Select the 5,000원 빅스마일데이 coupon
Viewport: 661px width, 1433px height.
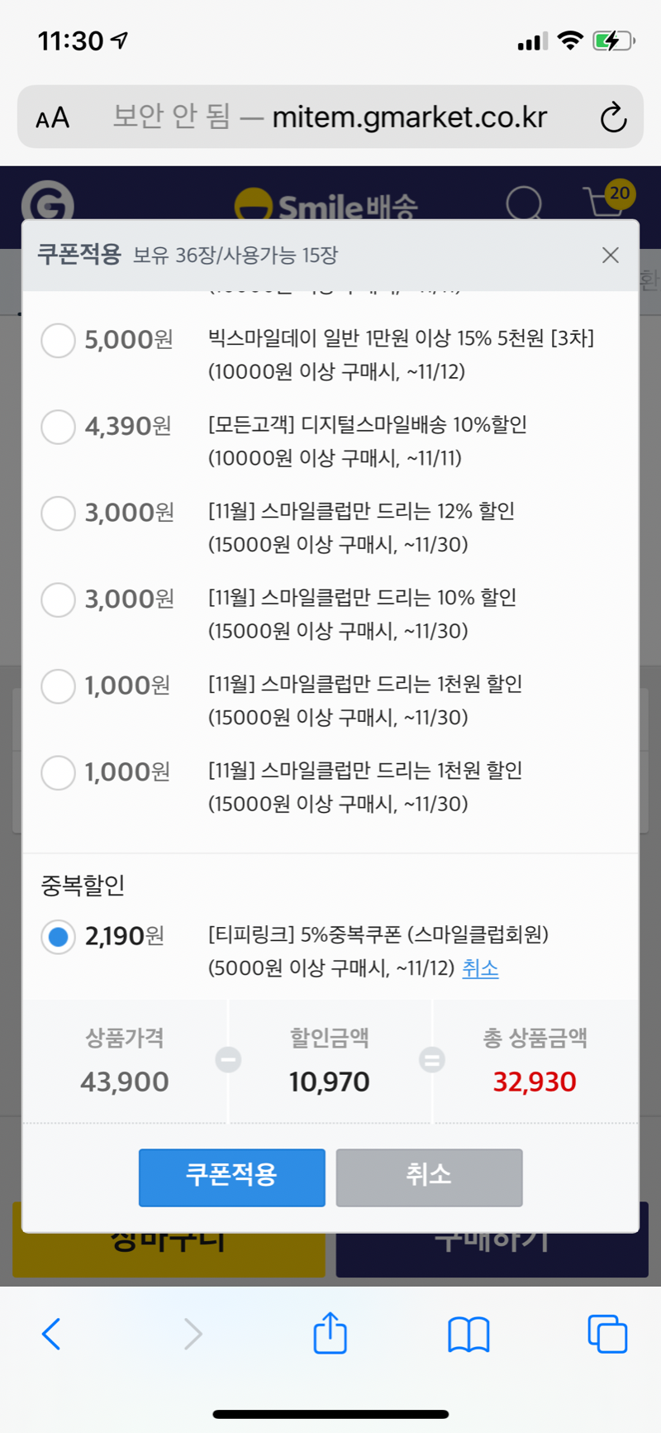(x=58, y=340)
